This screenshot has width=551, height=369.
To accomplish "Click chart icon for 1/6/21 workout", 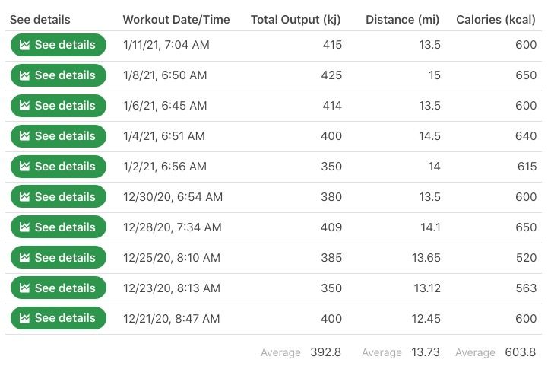I will coord(24,106).
